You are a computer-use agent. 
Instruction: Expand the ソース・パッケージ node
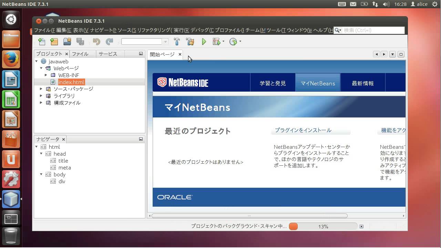[x=41, y=89]
